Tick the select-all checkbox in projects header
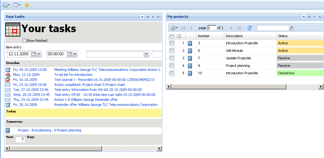Screen dimensions: 324x158 click(171, 36)
